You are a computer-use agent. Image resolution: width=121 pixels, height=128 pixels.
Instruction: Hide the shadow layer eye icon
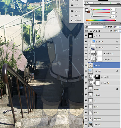tap(86, 89)
